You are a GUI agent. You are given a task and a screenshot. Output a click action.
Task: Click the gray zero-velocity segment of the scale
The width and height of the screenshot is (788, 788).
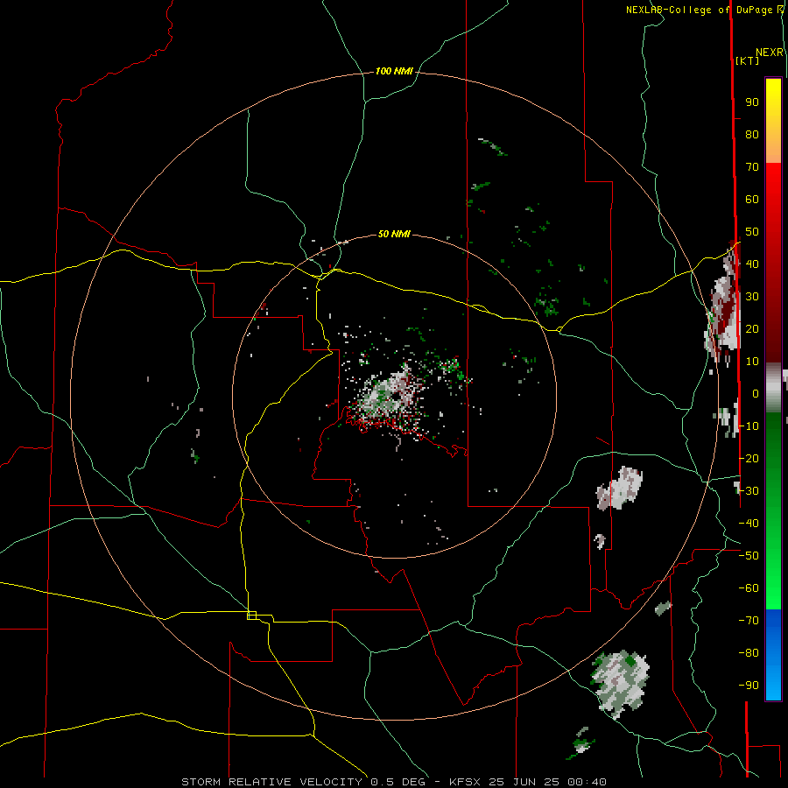773,388
